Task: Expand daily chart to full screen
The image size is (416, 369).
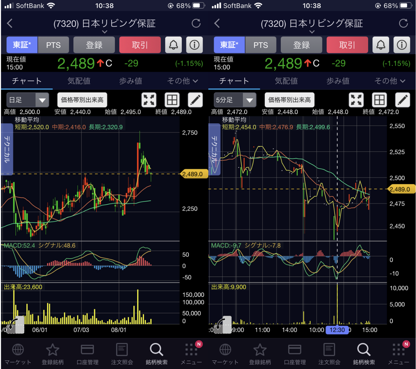Action: pyautogui.click(x=149, y=100)
